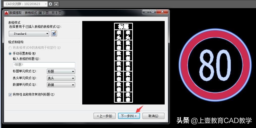Cancel the wizard with 取消 button
Image resolution: width=256 pixels, height=128 pixels.
[153, 116]
